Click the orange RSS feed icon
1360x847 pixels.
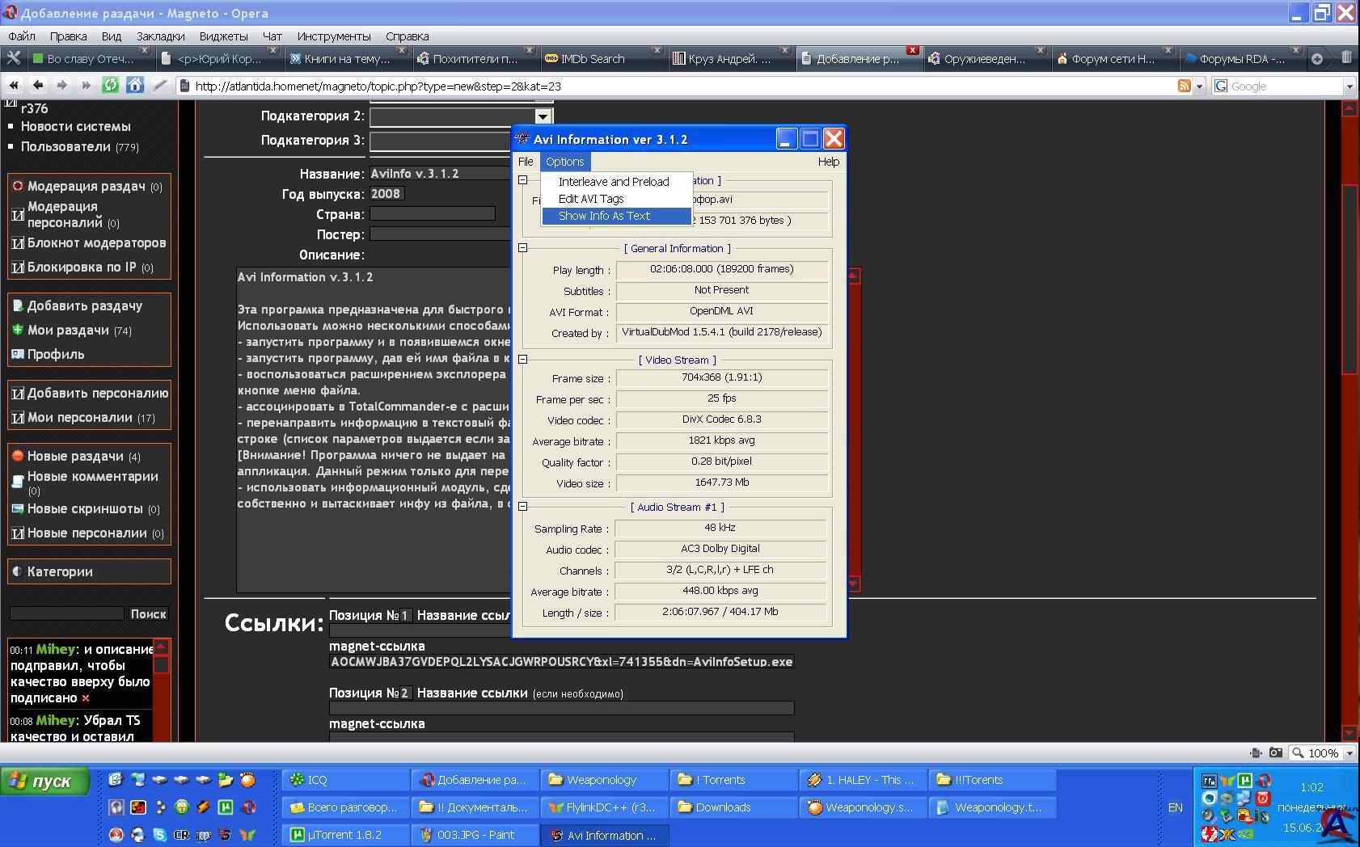click(1184, 86)
